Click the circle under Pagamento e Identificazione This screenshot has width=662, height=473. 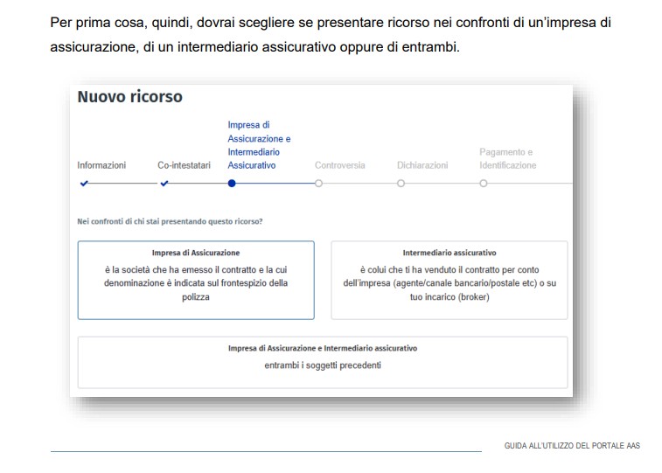click(483, 184)
